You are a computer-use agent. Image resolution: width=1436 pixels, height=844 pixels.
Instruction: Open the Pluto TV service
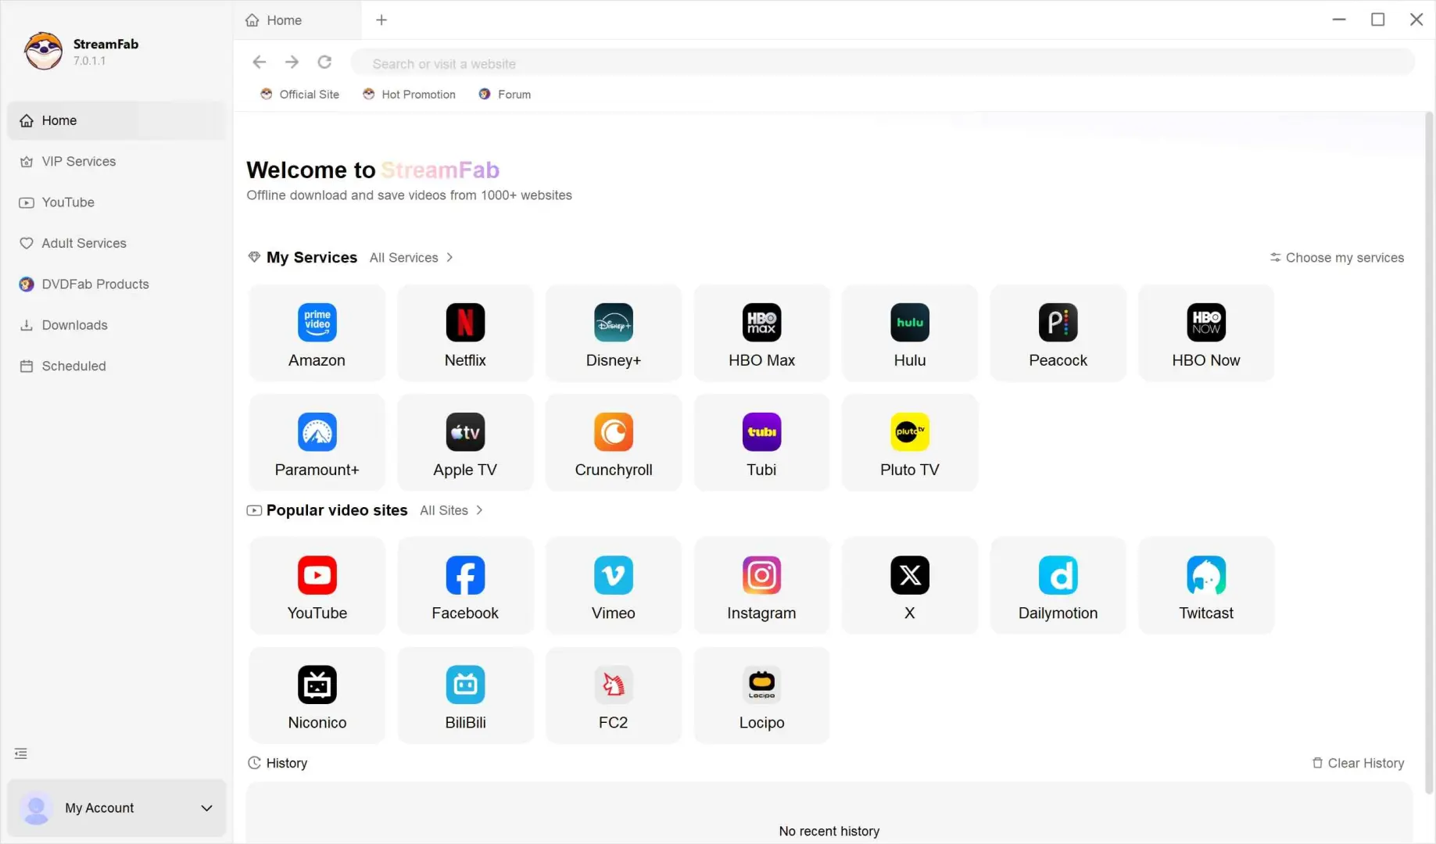pyautogui.click(x=910, y=443)
